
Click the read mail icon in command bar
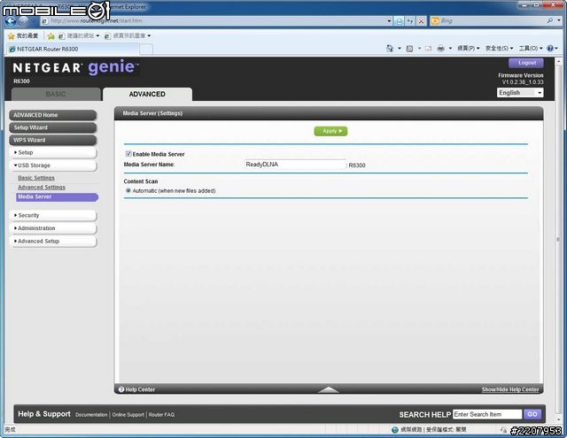coord(428,49)
